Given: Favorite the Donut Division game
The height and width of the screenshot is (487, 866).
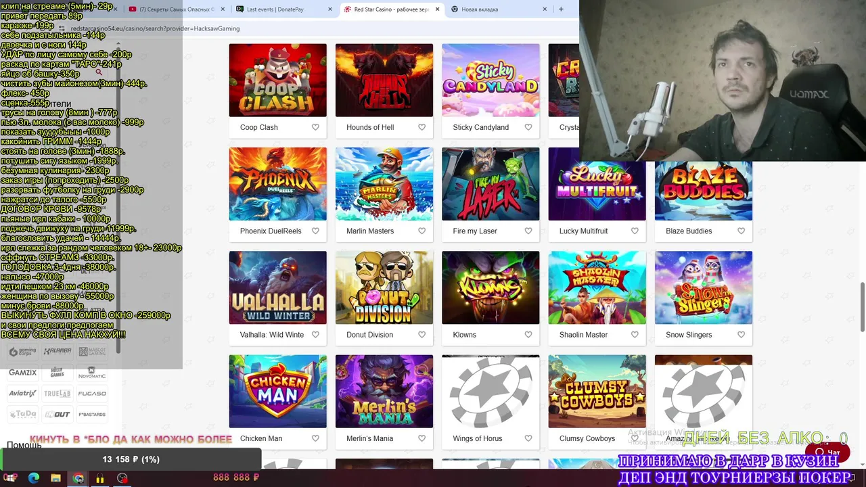Looking at the screenshot, I should [x=421, y=334].
